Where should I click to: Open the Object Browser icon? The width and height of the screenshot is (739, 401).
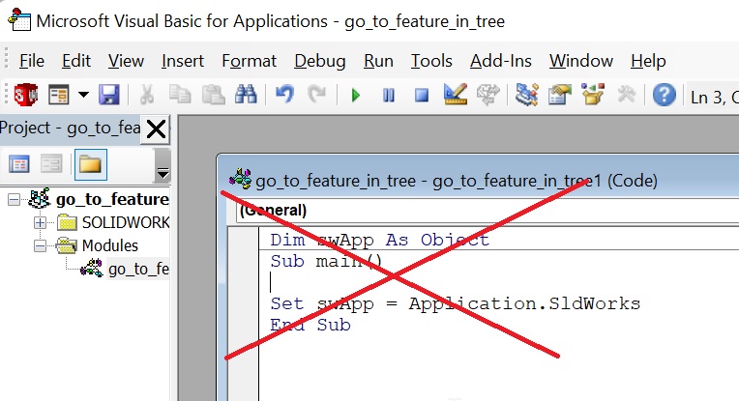593,95
